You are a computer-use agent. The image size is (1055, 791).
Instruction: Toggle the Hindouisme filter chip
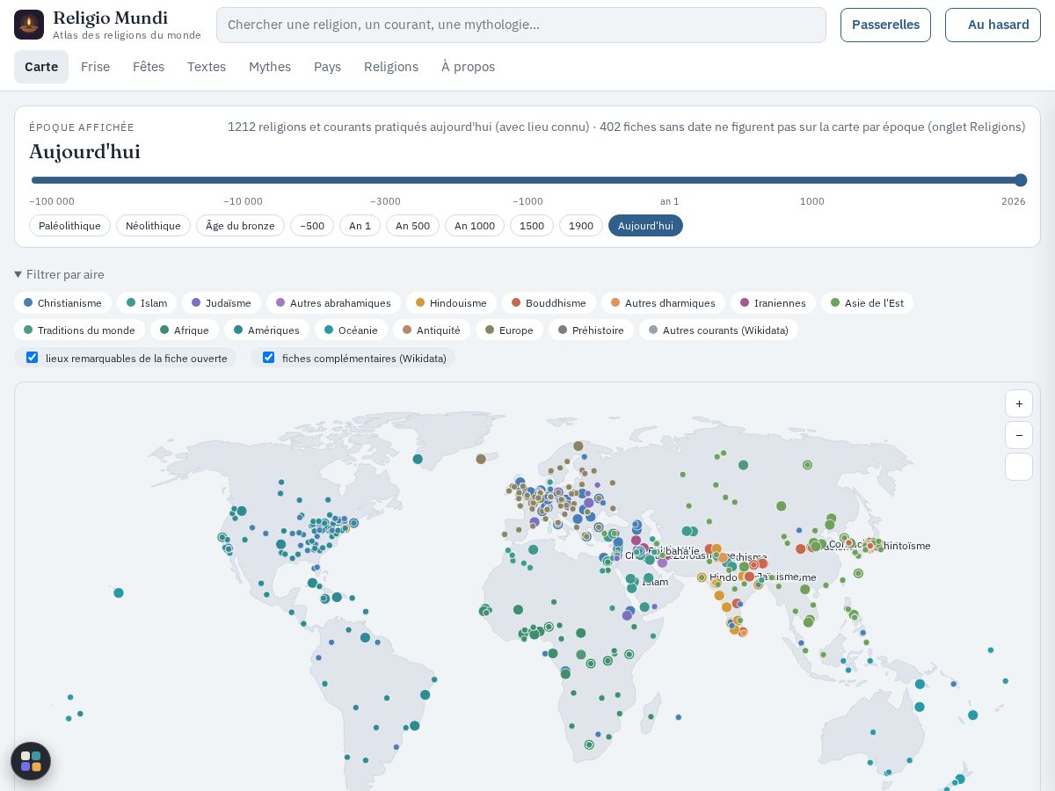[x=451, y=303]
